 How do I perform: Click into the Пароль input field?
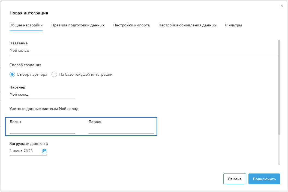coord(121,130)
